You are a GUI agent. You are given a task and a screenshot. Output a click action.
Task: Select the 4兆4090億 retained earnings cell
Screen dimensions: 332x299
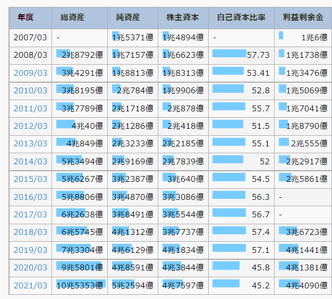pos(303,286)
